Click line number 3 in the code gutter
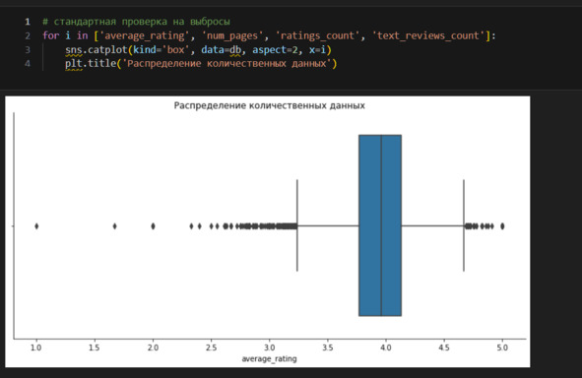This screenshot has height=378, width=582. coord(28,49)
